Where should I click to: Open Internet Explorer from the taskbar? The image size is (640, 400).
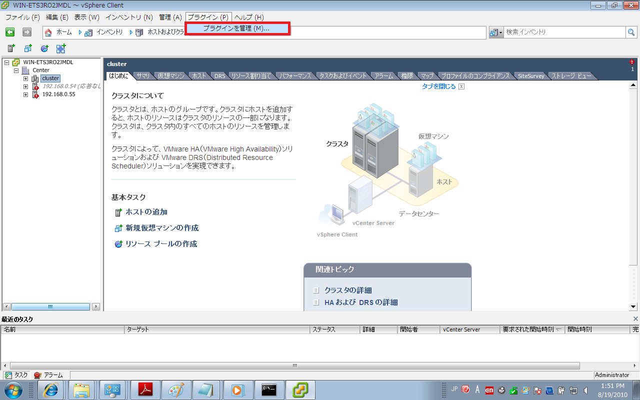pyautogui.click(x=51, y=389)
